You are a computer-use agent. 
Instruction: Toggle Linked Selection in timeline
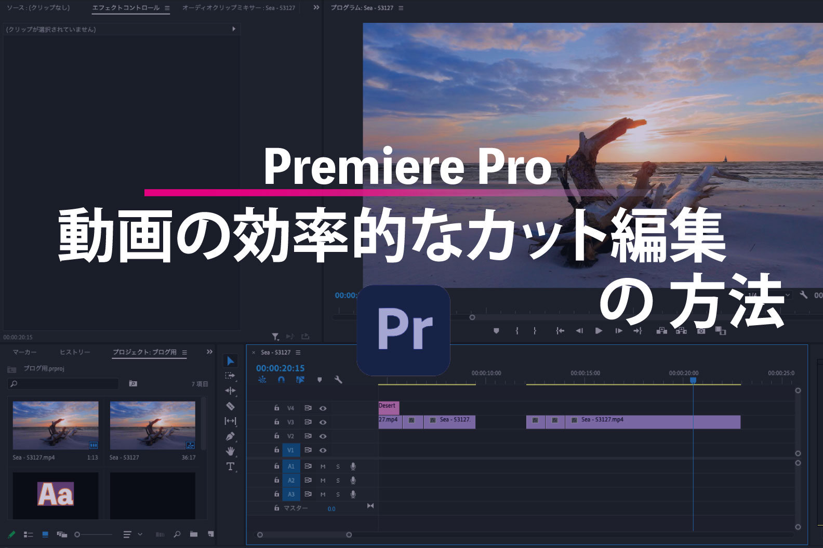tap(300, 380)
